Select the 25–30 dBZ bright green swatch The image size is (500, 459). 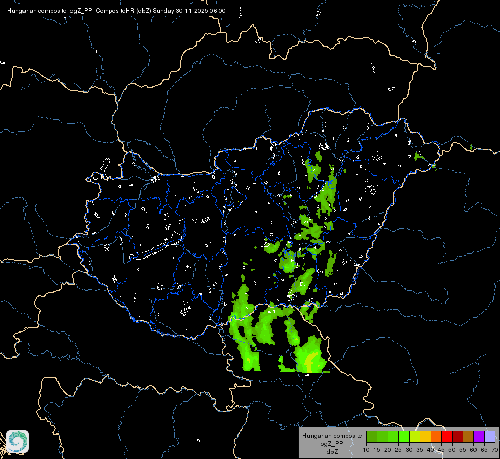click(404, 437)
